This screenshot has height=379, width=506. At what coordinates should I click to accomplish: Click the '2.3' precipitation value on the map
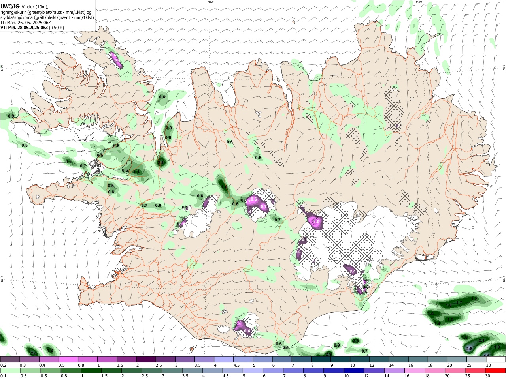[356, 341]
